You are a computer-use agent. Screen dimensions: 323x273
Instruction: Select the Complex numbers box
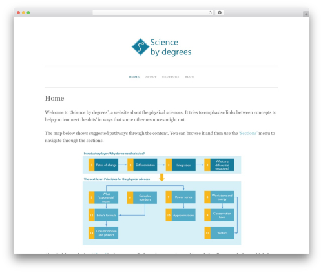142,197
